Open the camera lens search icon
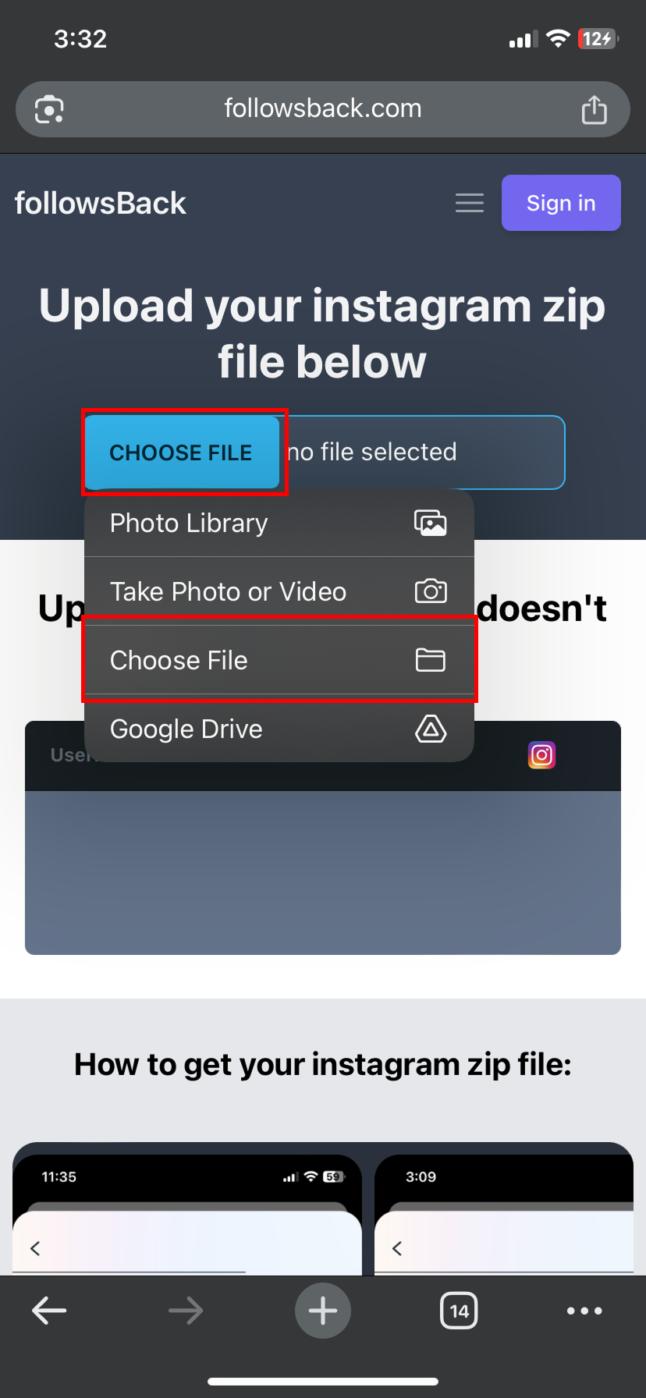The height and width of the screenshot is (1398, 646). coord(49,109)
